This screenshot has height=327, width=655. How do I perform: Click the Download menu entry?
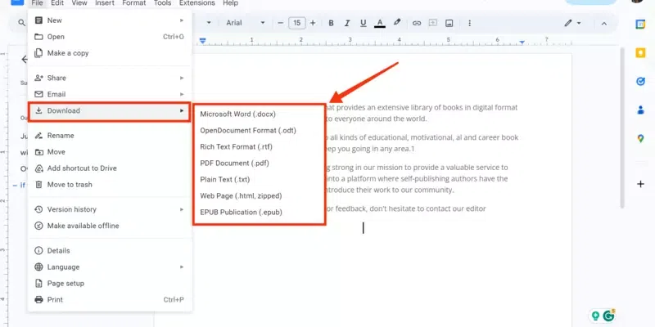(110, 110)
